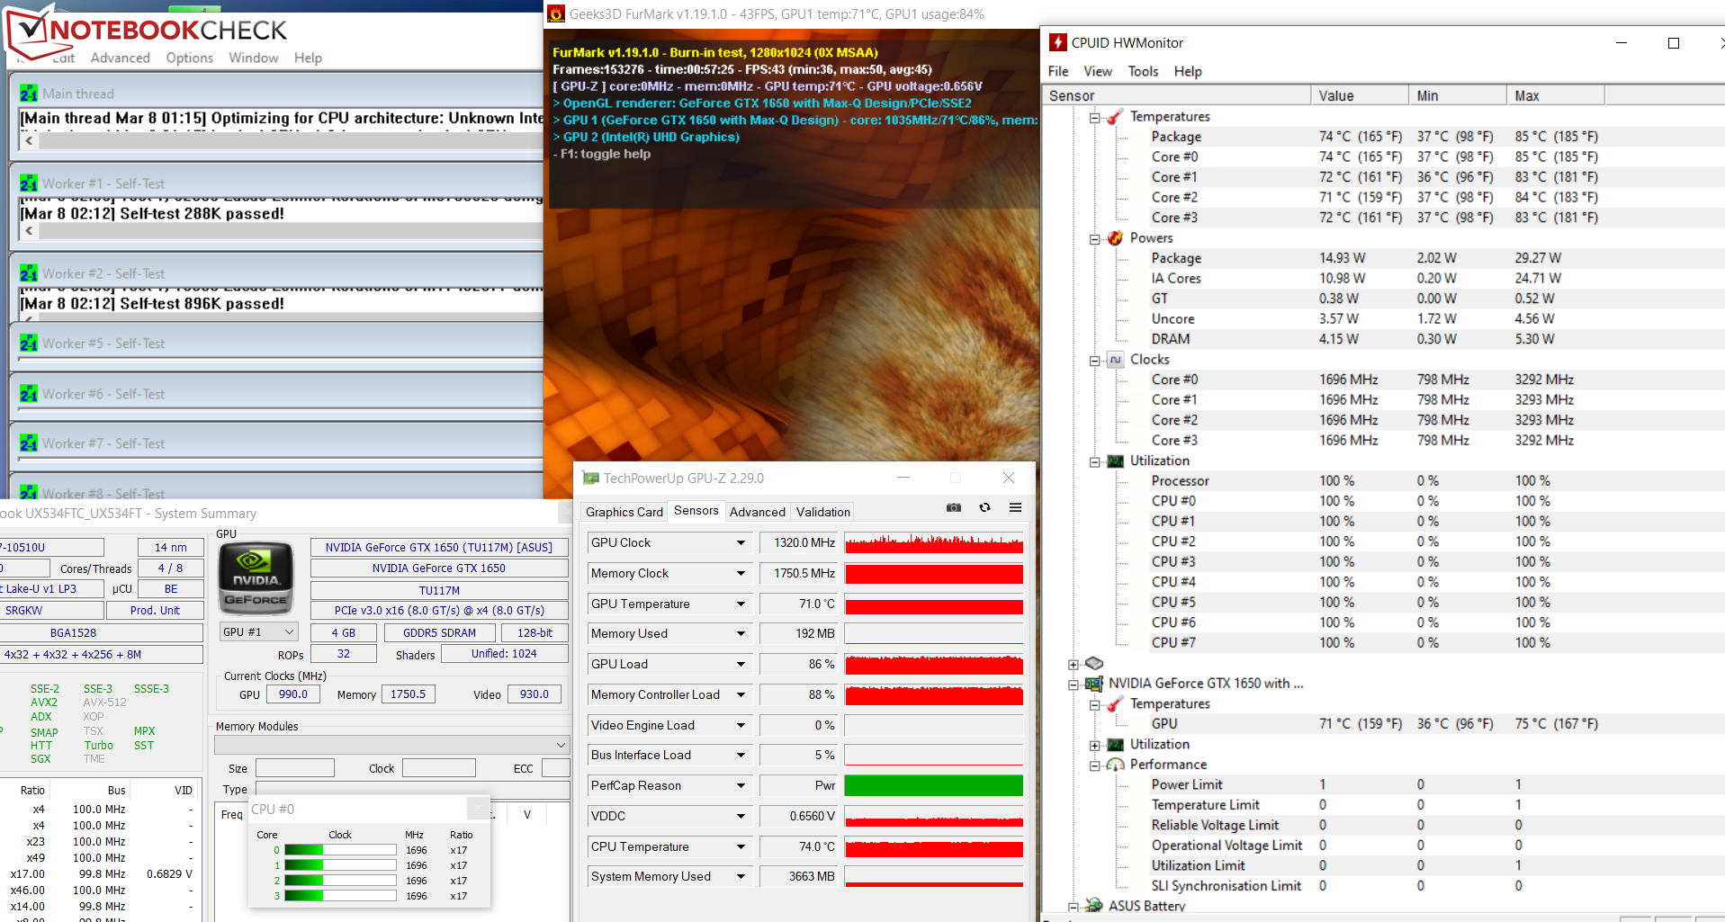Image resolution: width=1725 pixels, height=922 pixels.
Task: Click the NVIDIA GeForce GTX 1650 device icon
Action: pos(1094,684)
